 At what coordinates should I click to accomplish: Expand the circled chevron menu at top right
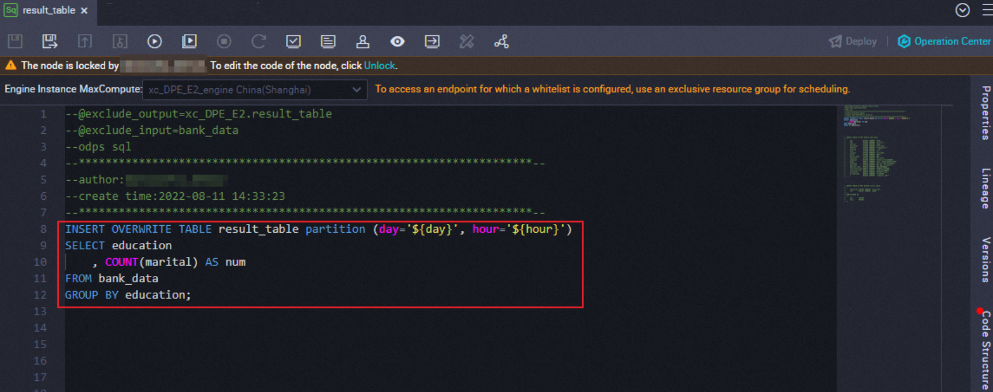[x=962, y=10]
